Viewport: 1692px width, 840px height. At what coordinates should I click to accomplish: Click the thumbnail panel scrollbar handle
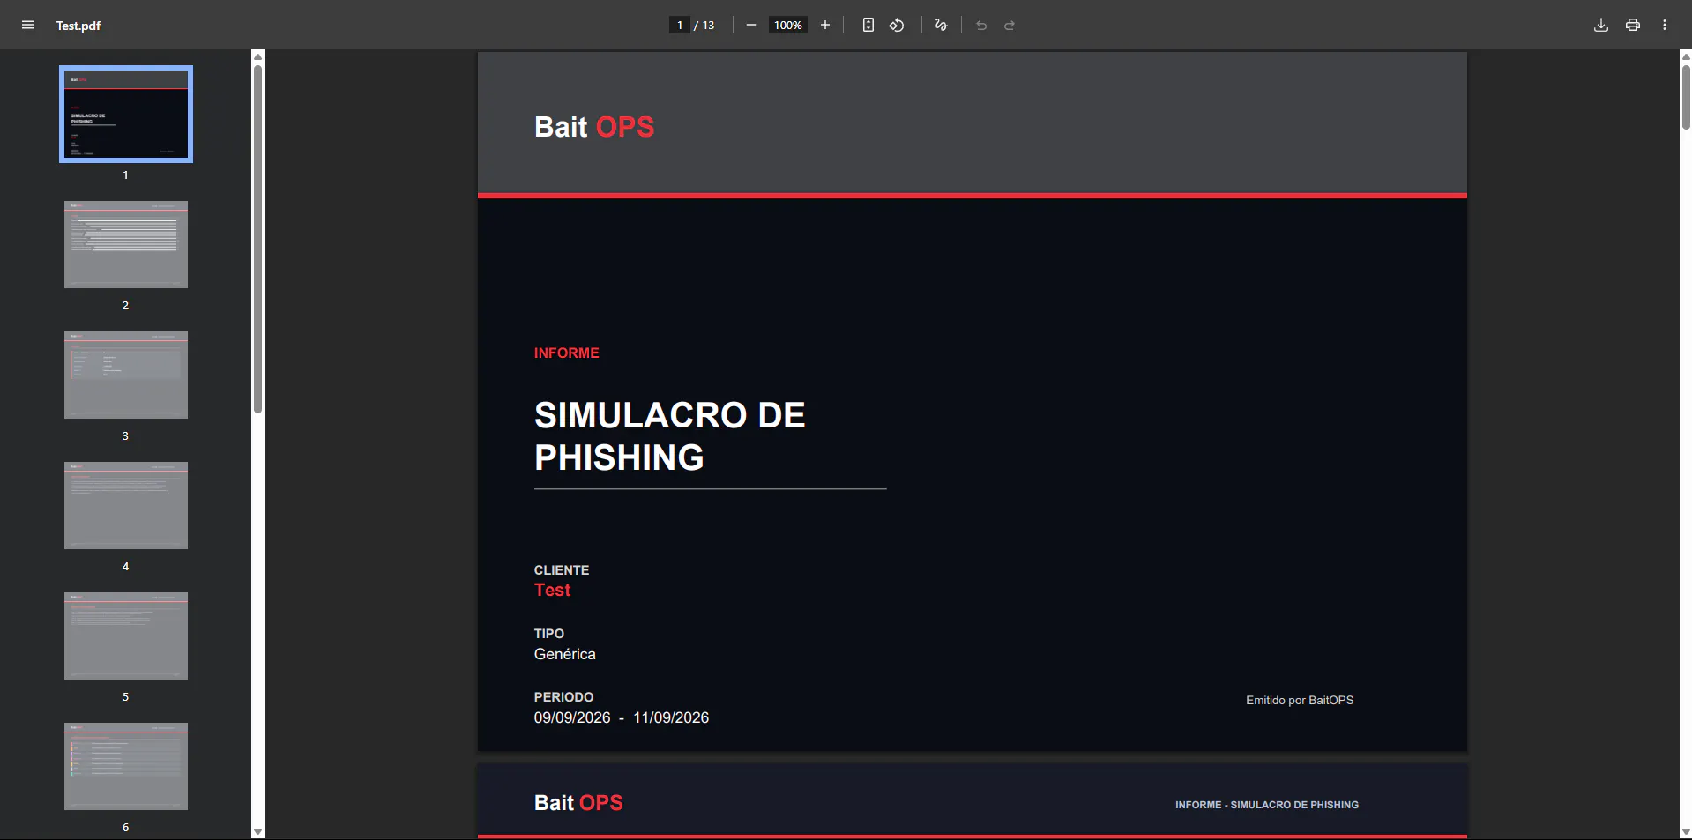[x=257, y=239]
